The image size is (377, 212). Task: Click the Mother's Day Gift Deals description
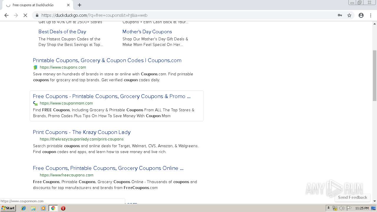(155, 42)
